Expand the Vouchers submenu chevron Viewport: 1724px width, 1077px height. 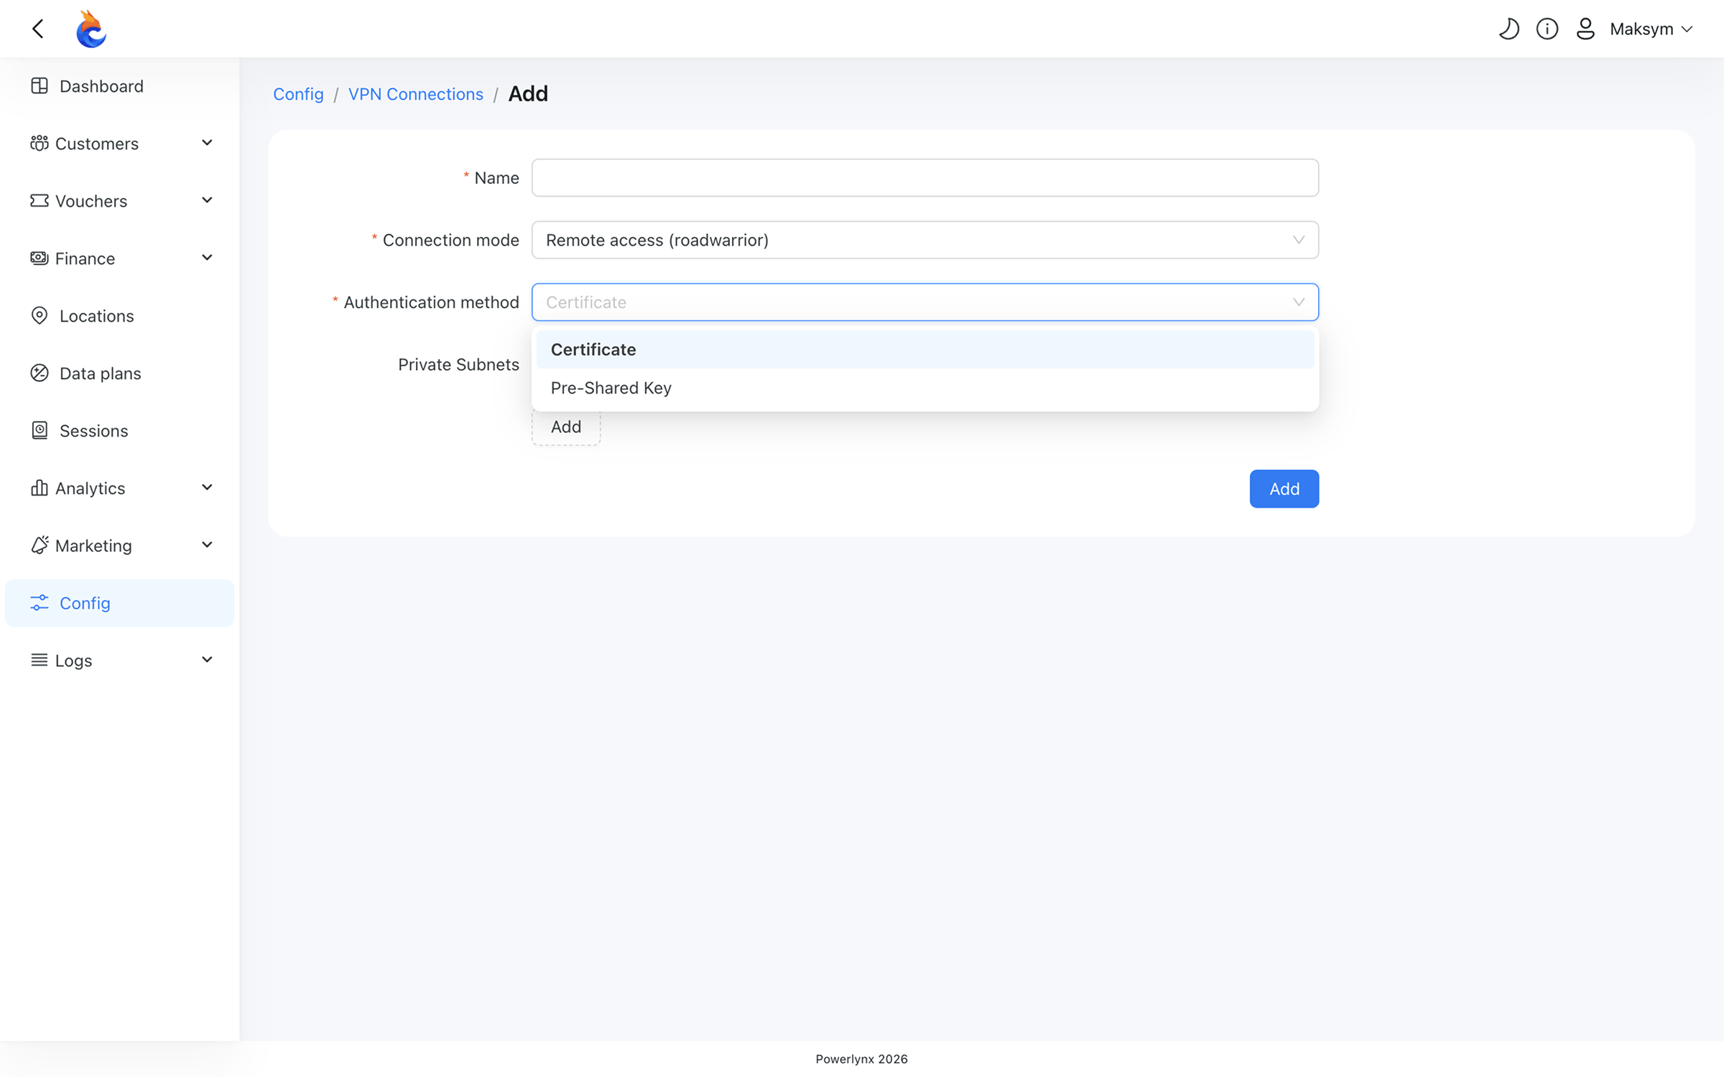click(207, 200)
